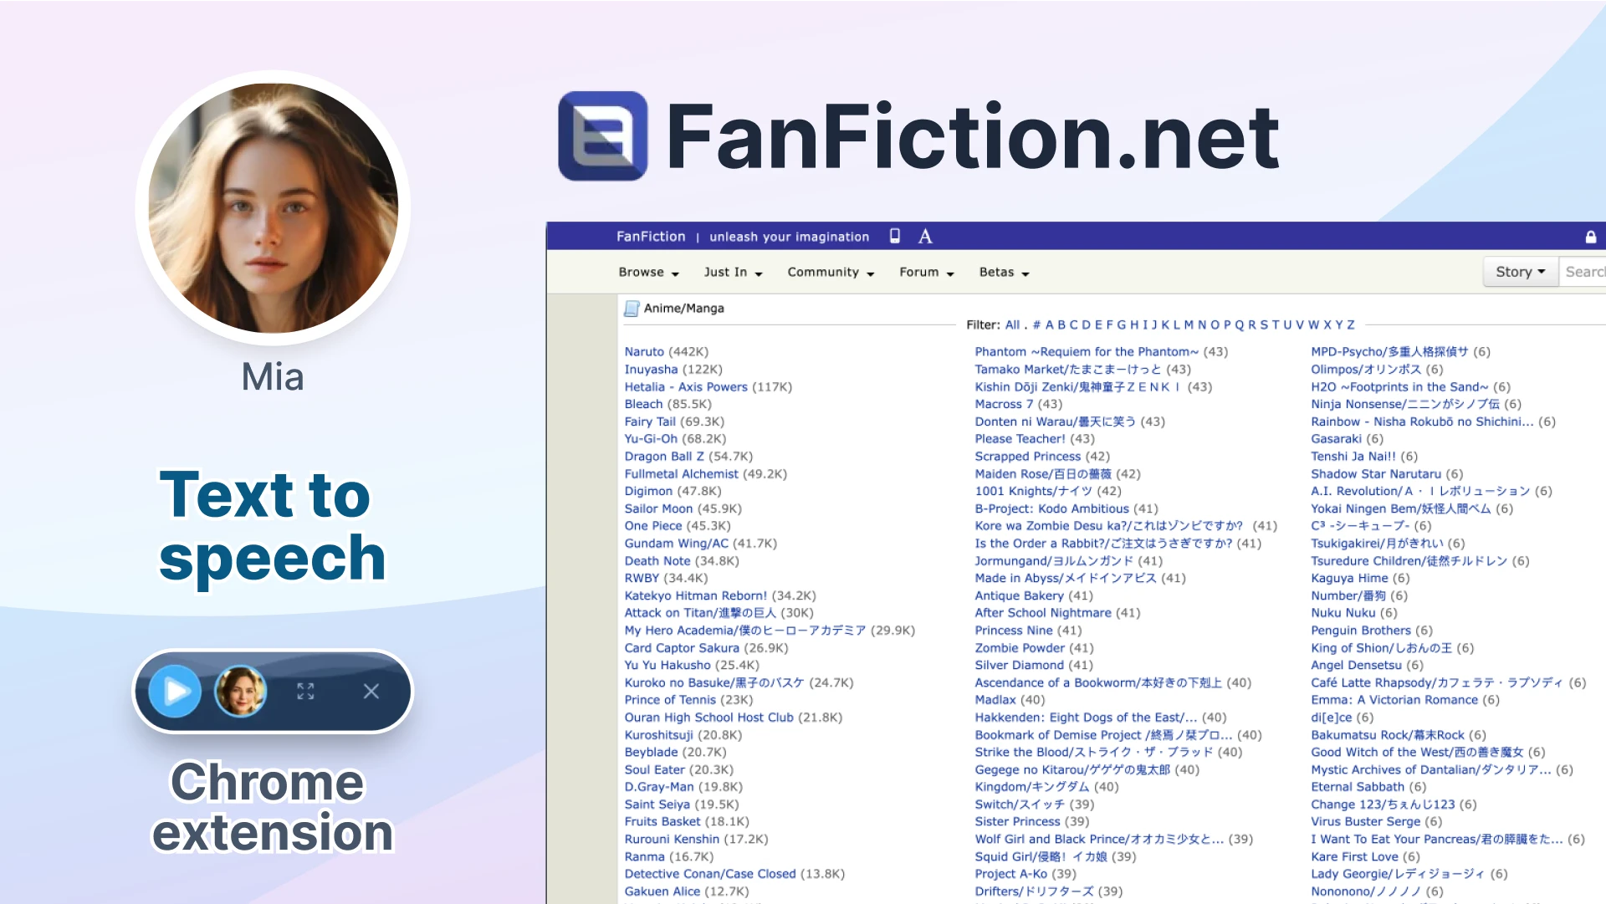Filter list by letter M
Image resolution: width=1606 pixels, height=904 pixels.
point(1189,324)
